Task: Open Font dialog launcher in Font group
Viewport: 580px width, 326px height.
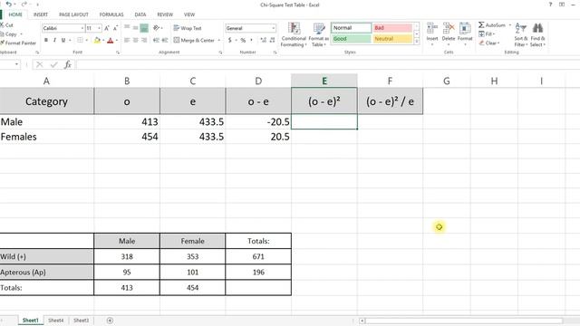Action: (118, 53)
